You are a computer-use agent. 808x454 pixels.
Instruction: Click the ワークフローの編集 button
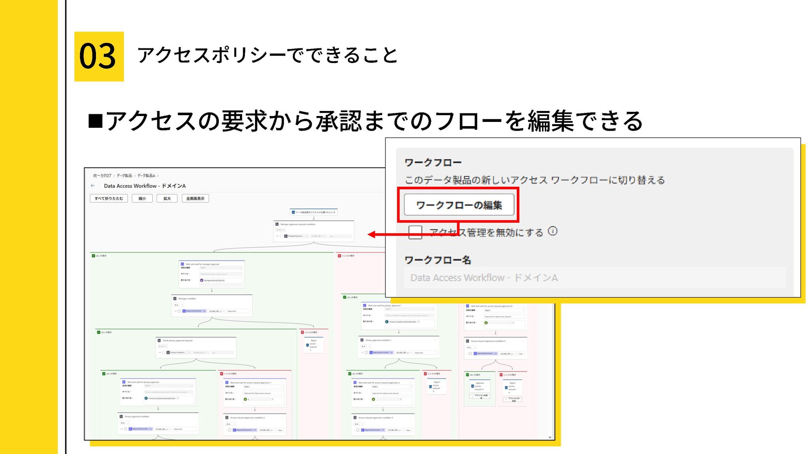coord(459,205)
